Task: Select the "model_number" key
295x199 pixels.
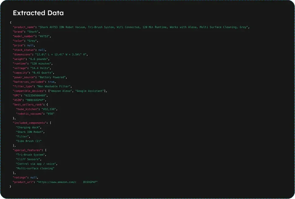Action: (x=24, y=36)
